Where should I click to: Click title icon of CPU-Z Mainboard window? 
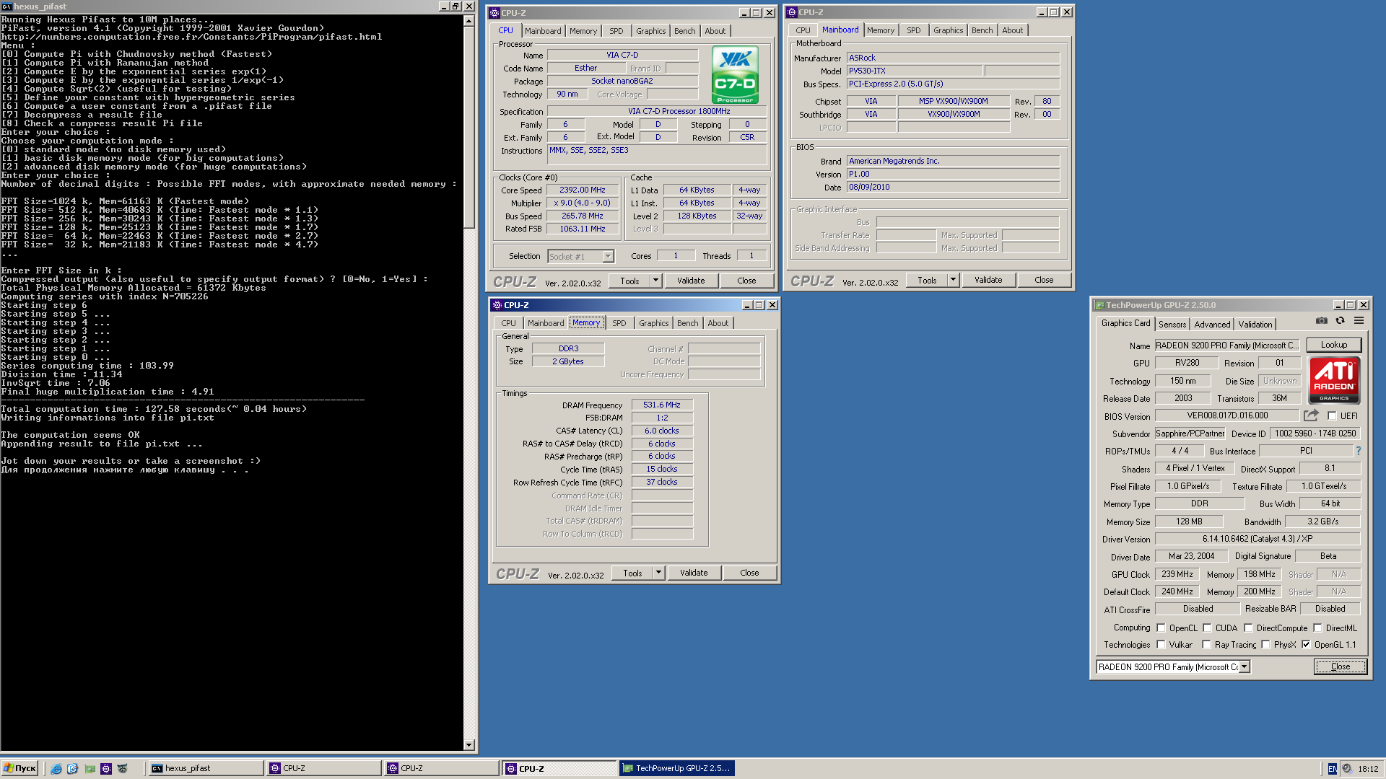coord(791,12)
